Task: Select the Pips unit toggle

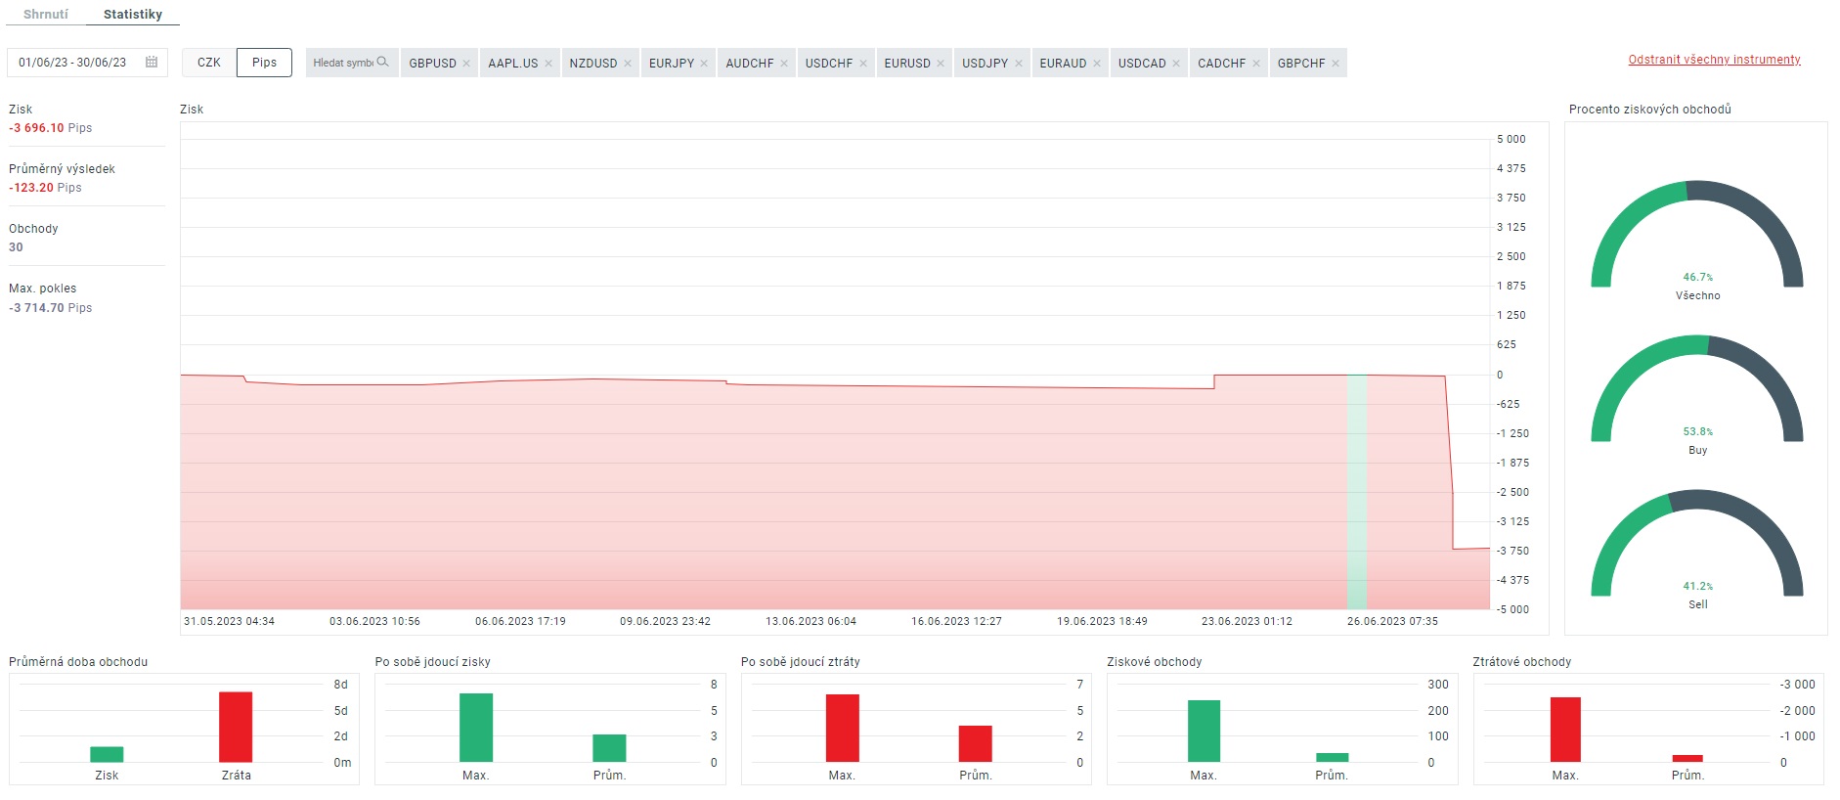Action: (x=264, y=63)
